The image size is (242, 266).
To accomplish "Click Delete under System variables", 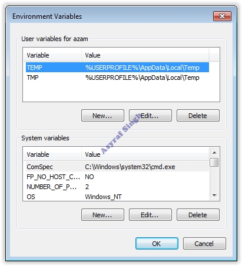I will pos(198,215).
